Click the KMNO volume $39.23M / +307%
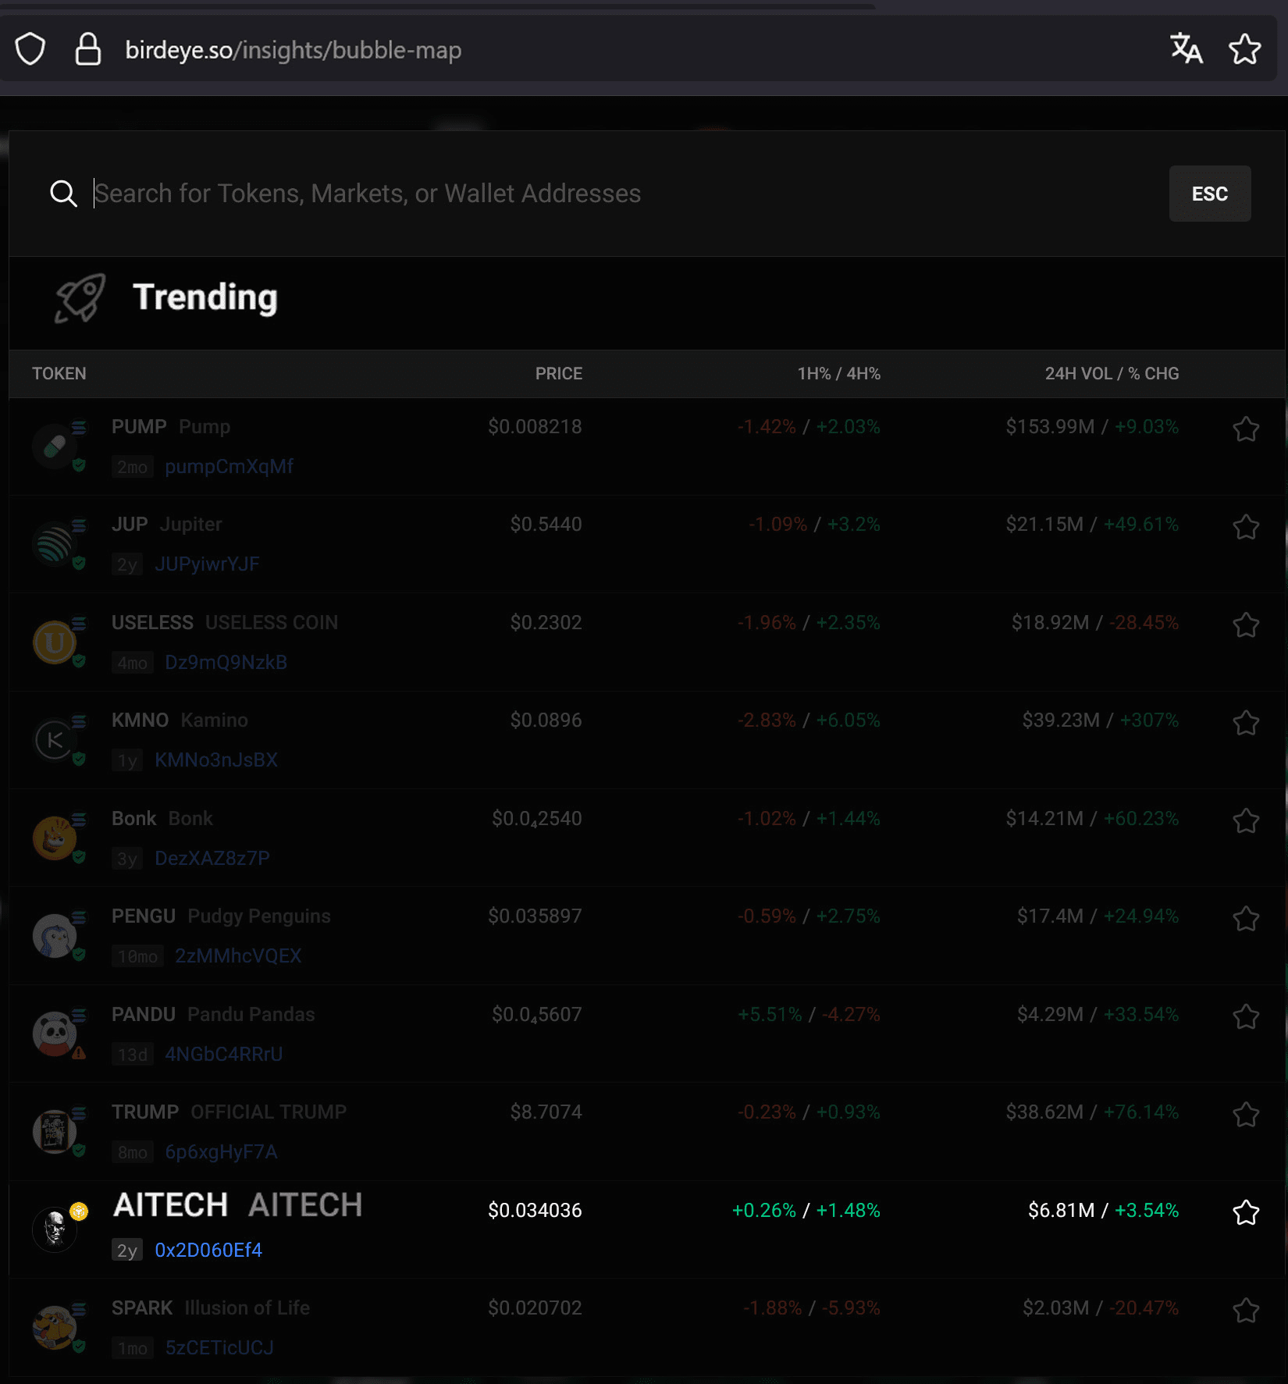Screen dimensions: 1288x1384 point(1101,720)
